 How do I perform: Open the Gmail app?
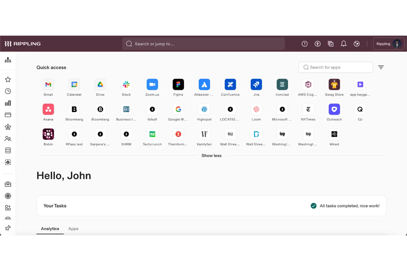point(48,85)
